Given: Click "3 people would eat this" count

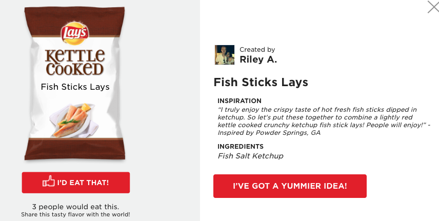Looking at the screenshot, I should tap(75, 207).
